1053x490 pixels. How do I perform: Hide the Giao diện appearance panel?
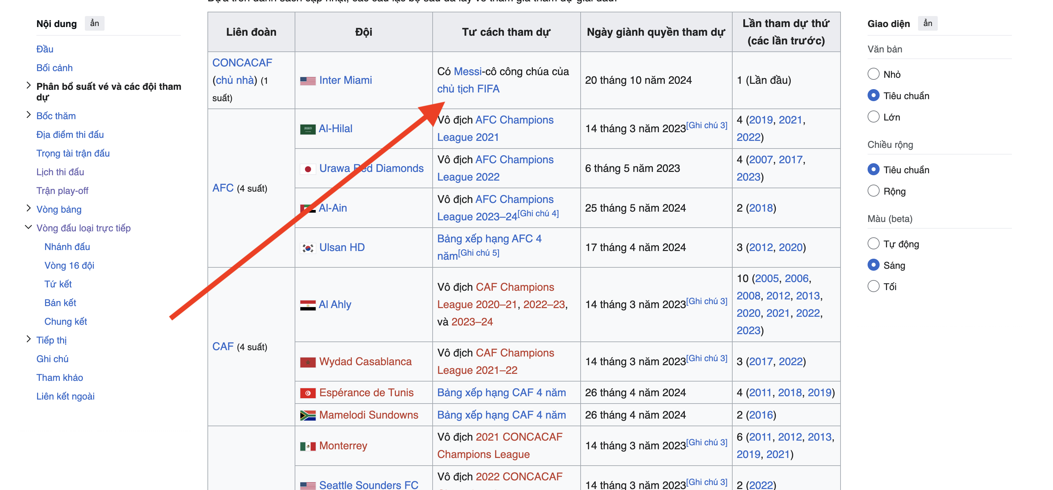tap(927, 23)
